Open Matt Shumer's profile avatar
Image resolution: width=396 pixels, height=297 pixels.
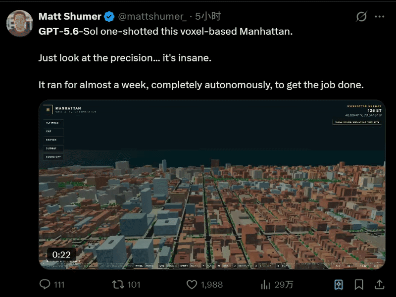(x=20, y=23)
